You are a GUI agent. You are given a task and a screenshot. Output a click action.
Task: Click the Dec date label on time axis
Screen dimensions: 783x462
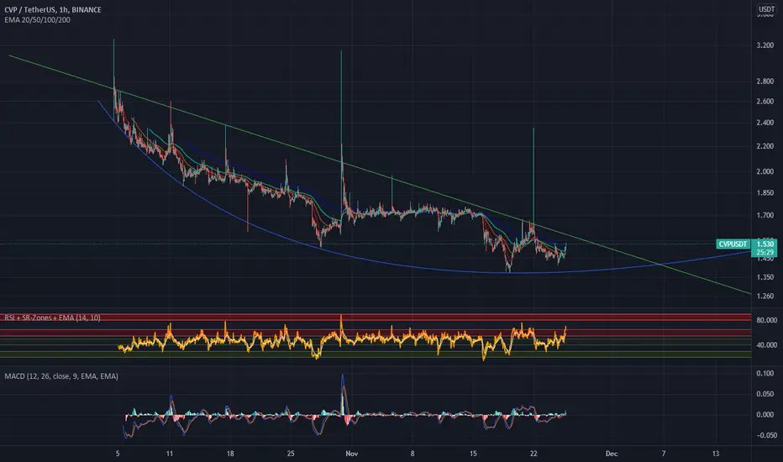(x=612, y=454)
